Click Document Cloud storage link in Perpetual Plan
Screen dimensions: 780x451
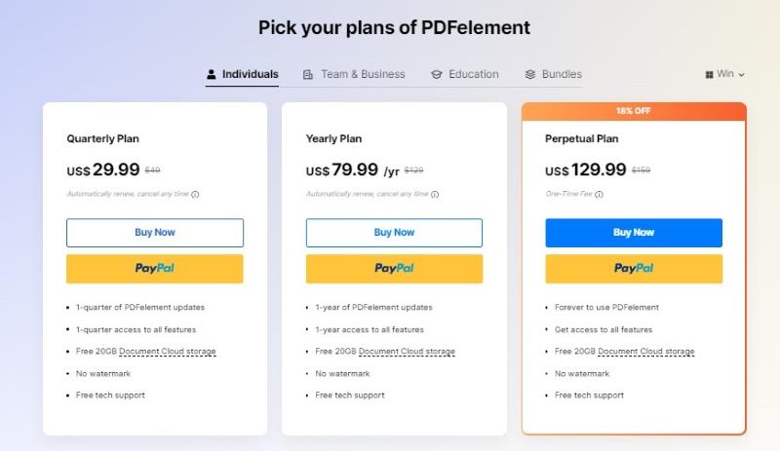[x=646, y=352]
